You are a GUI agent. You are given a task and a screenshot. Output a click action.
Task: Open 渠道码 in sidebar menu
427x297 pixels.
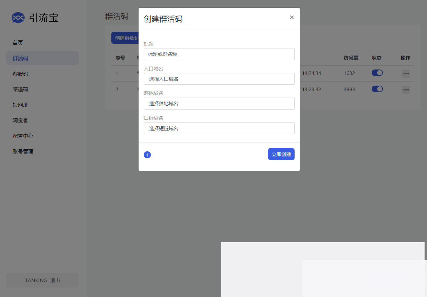[20, 90]
